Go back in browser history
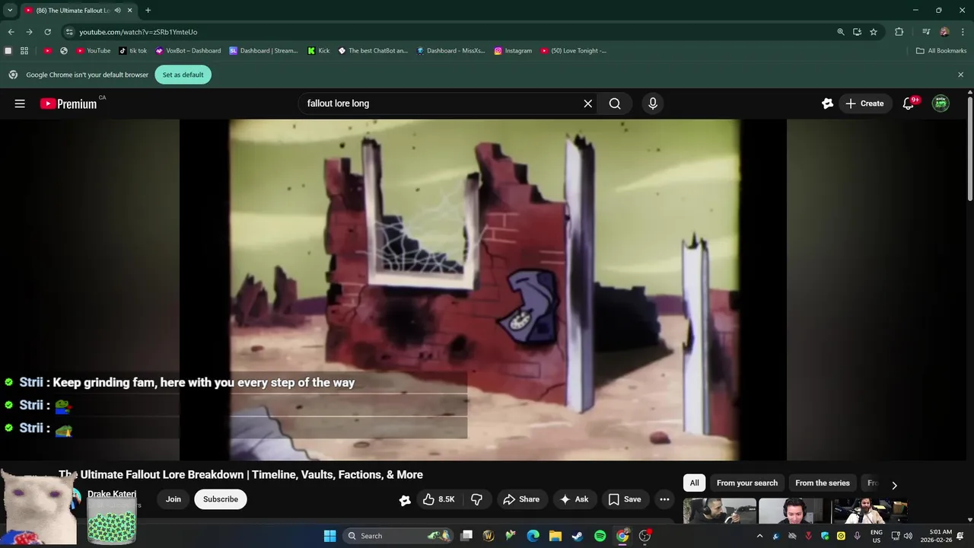The height and width of the screenshot is (548, 974). (x=11, y=32)
